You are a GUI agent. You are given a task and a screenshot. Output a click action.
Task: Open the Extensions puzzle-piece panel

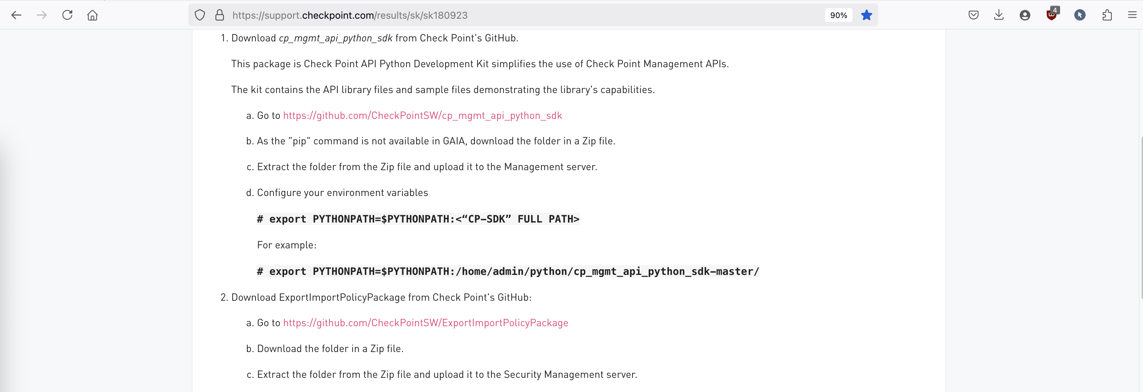(1107, 15)
